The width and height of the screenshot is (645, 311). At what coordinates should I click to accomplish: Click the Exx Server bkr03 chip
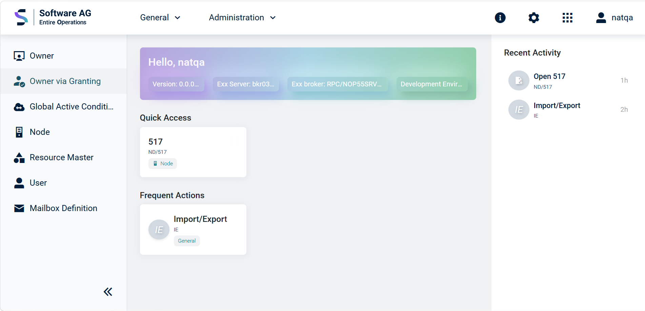coord(246,84)
